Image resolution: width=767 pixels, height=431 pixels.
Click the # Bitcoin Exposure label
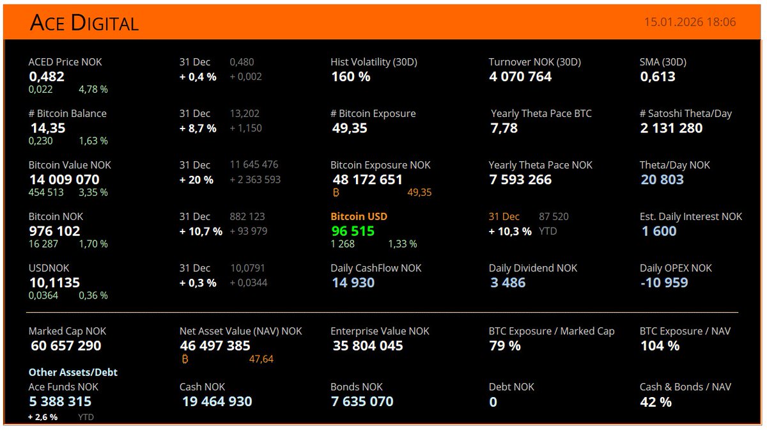373,113
